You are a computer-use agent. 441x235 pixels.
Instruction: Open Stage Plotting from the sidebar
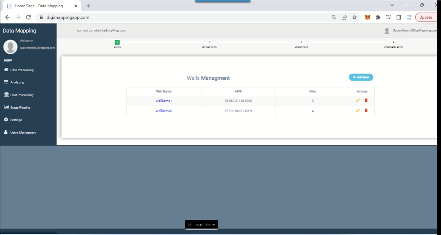pos(20,107)
